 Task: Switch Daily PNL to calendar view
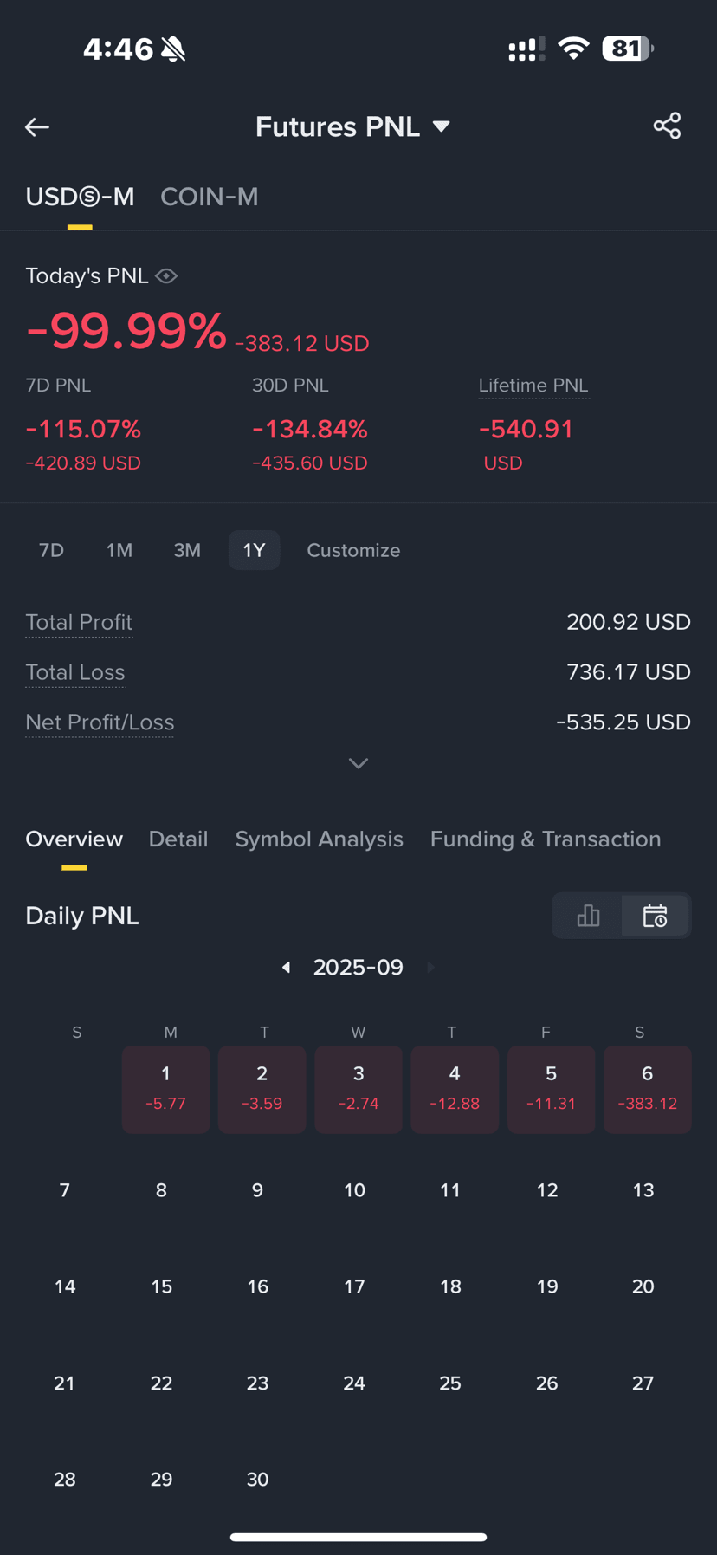[656, 916]
